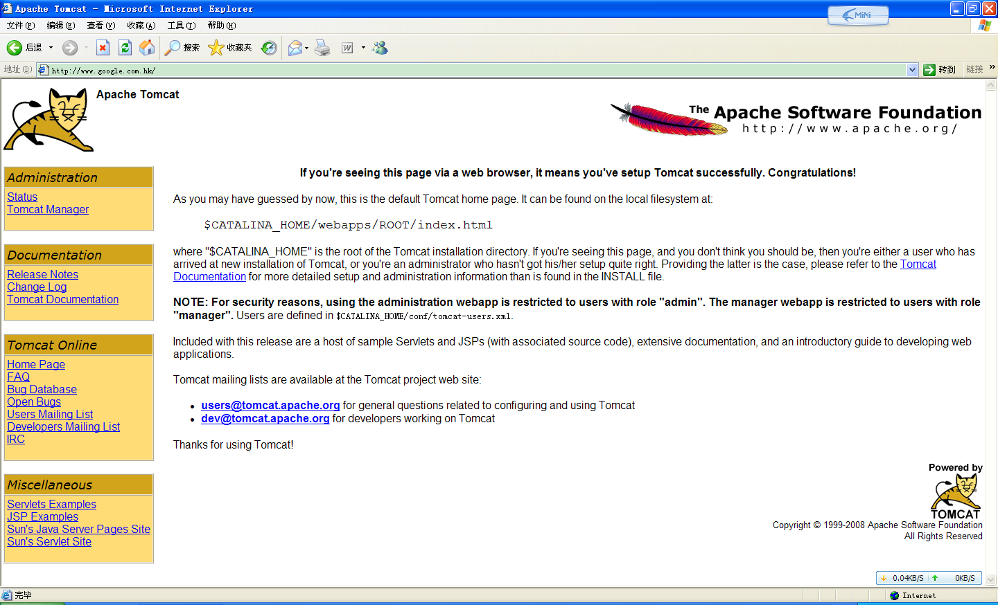Click the Powered by Tomcat logo
This screenshot has width=998, height=605.
[x=956, y=497]
